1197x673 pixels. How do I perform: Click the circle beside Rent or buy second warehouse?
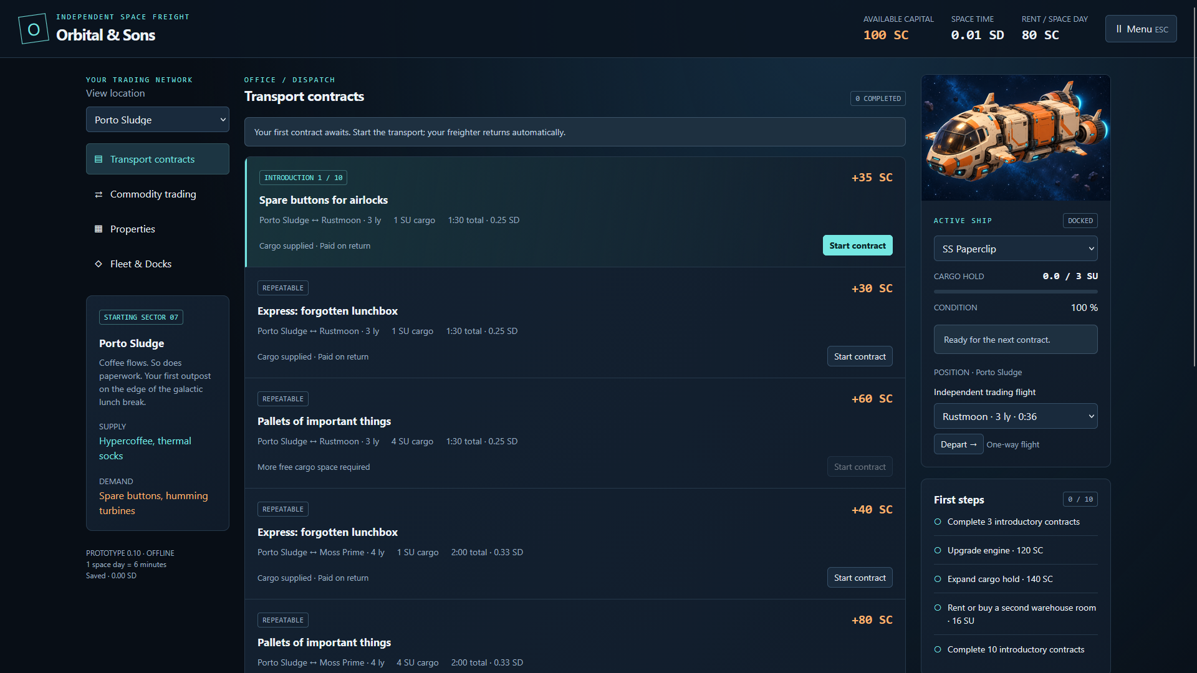pyautogui.click(x=938, y=608)
